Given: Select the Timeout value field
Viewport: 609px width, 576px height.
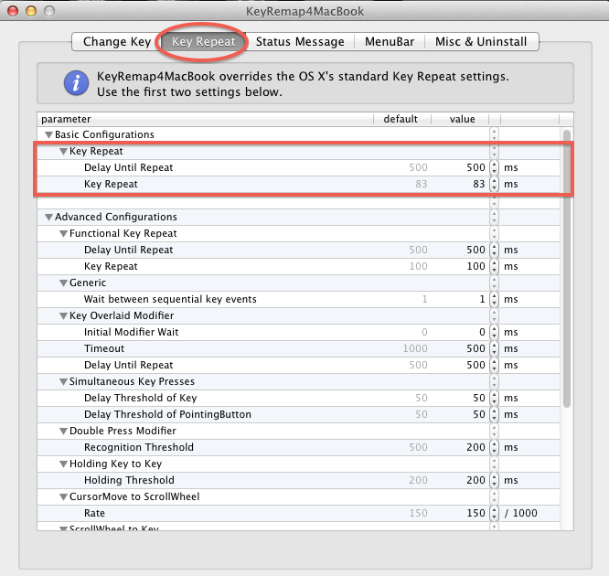Looking at the screenshot, I should tap(475, 348).
